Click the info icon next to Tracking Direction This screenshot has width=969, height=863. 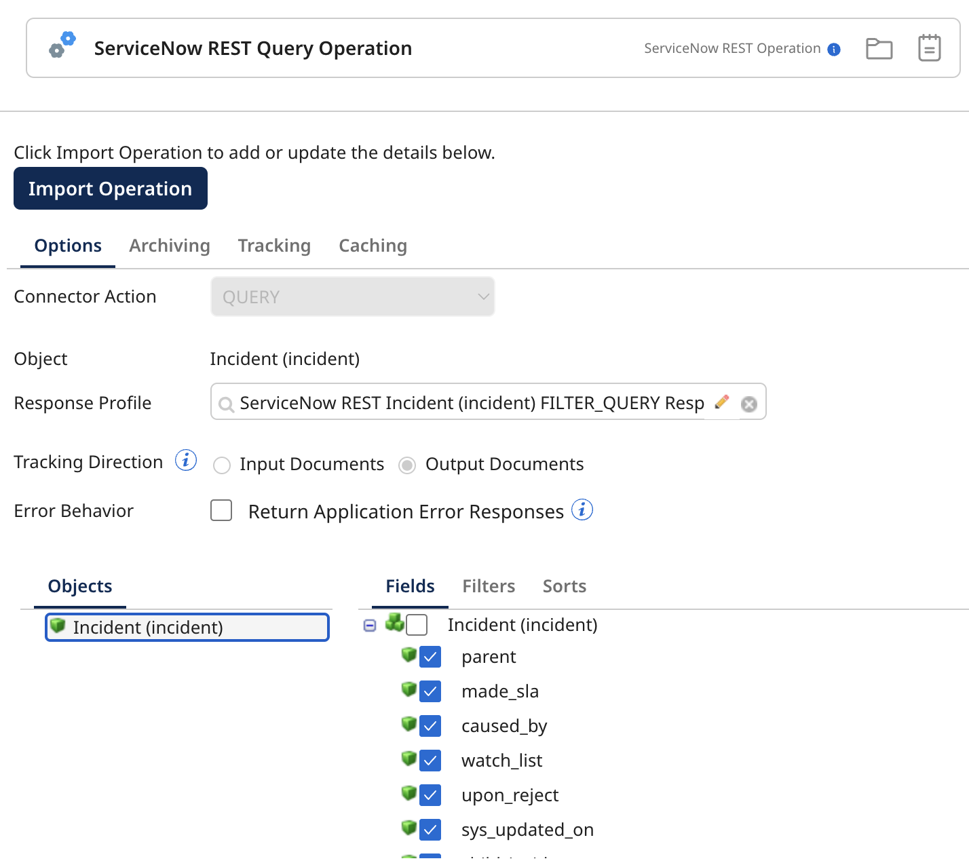[x=185, y=460]
